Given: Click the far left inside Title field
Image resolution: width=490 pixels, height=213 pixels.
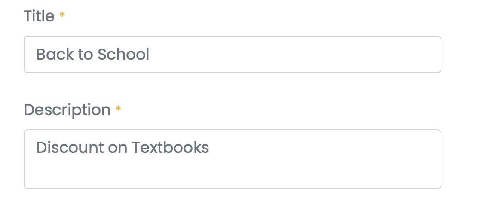Looking at the screenshot, I should coord(29,55).
